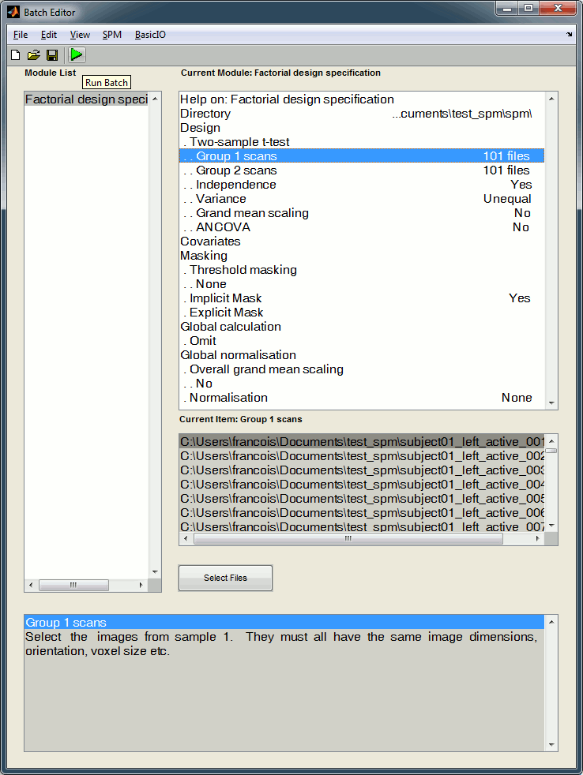Select Factorial design module in Module List
The image size is (583, 775).
pyautogui.click(x=86, y=99)
